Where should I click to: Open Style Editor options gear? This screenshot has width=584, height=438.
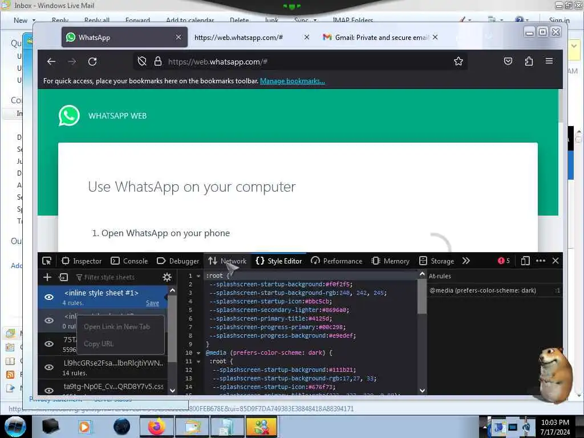click(167, 277)
